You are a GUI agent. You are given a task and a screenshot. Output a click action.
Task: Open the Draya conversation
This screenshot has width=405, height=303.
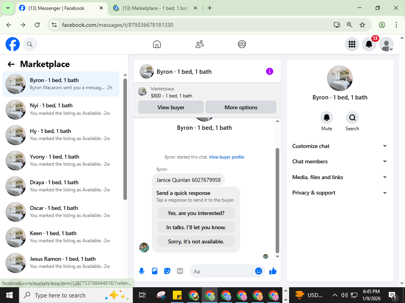click(x=61, y=186)
